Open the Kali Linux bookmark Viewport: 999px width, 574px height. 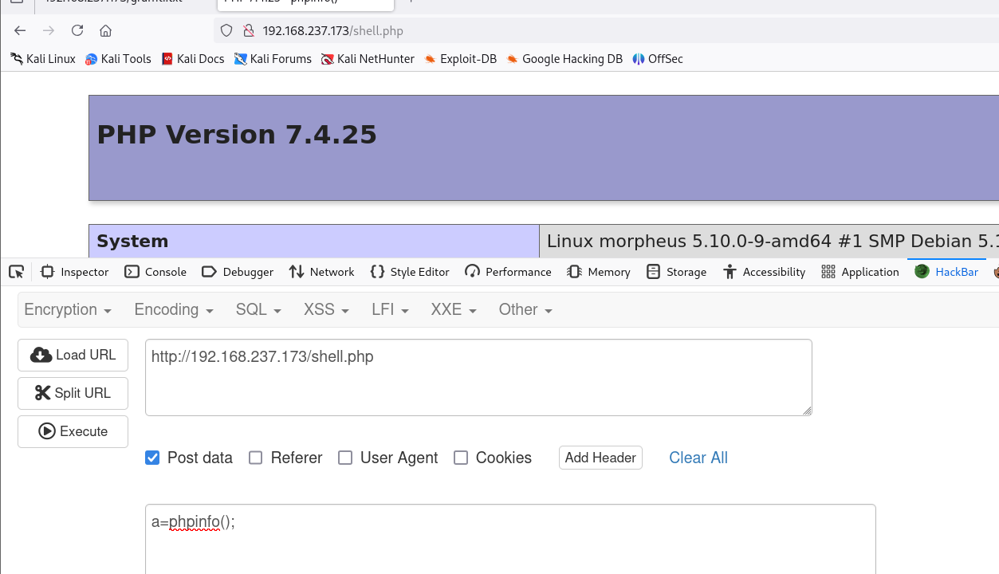43,58
